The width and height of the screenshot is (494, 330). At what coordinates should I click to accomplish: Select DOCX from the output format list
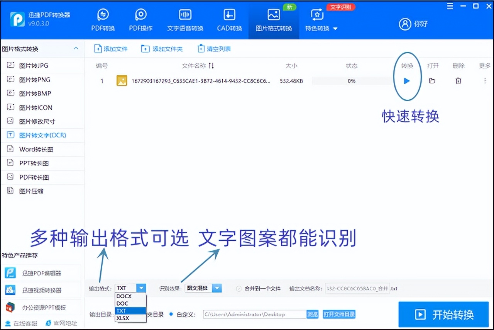[123, 296]
